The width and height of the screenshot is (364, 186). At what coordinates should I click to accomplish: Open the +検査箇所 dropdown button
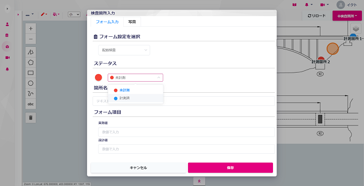(347, 16)
